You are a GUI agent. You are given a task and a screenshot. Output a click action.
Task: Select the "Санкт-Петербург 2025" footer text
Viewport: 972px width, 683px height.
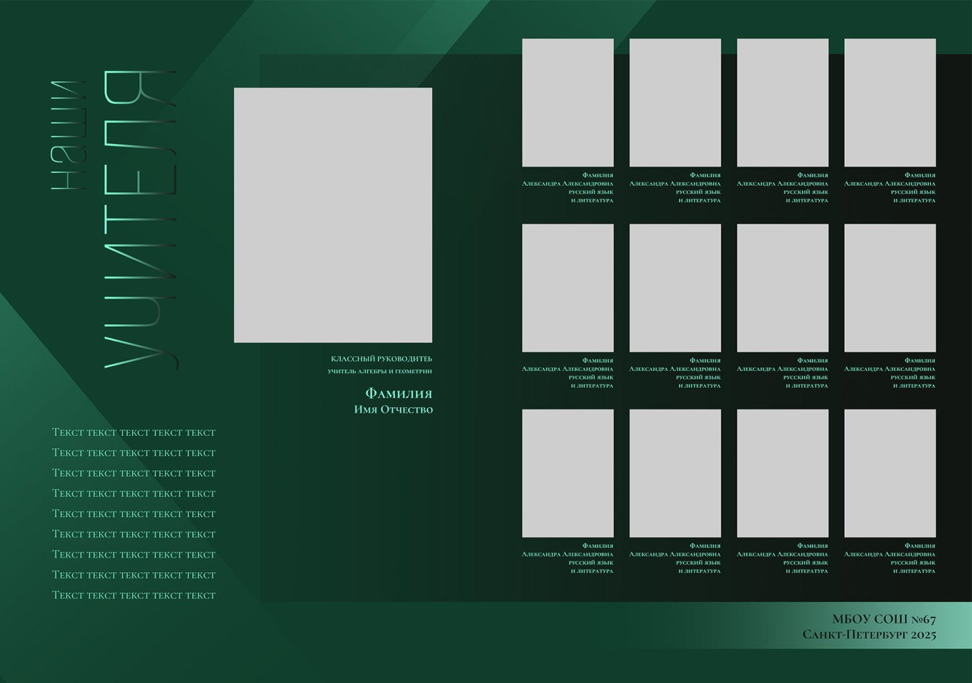869,634
